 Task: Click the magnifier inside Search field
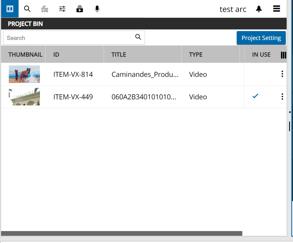(138, 37)
